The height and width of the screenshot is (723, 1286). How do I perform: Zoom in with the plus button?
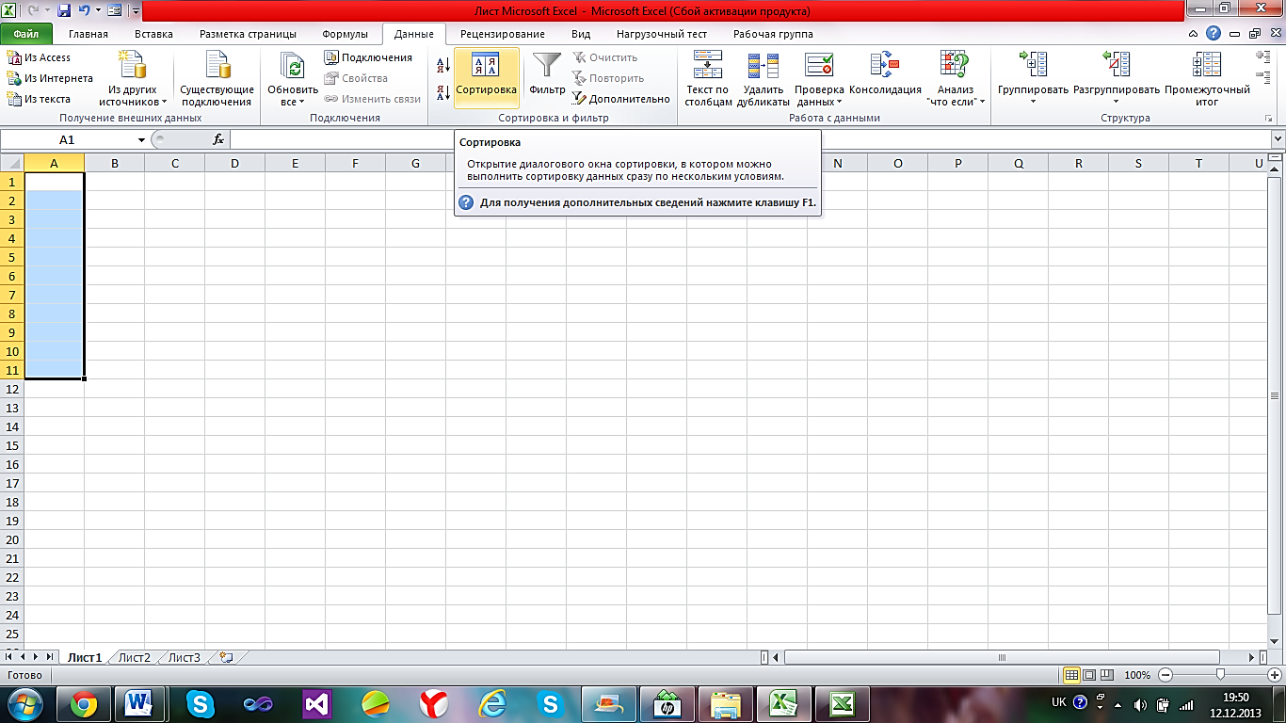coord(1275,675)
